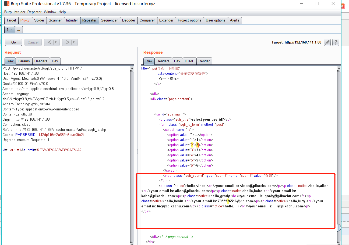Go forward with the next history arrow
Image resolution: width=349 pixels, height=245 pixels.
click(68, 42)
